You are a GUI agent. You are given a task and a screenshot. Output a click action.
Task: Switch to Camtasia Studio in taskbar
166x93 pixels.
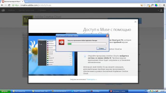pyautogui.click(x=41, y=91)
